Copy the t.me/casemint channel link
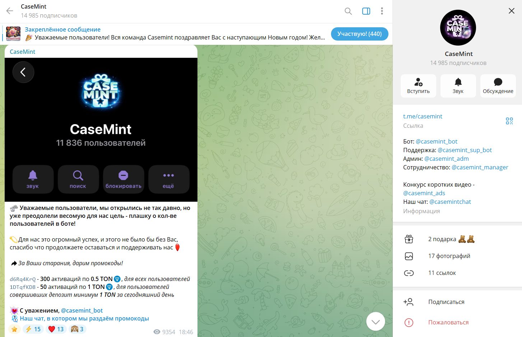The width and height of the screenshot is (522, 337). [423, 116]
